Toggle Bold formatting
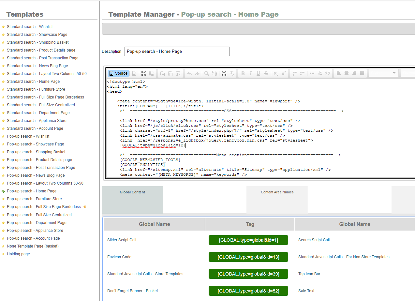The image size is (415, 301). coord(243,73)
